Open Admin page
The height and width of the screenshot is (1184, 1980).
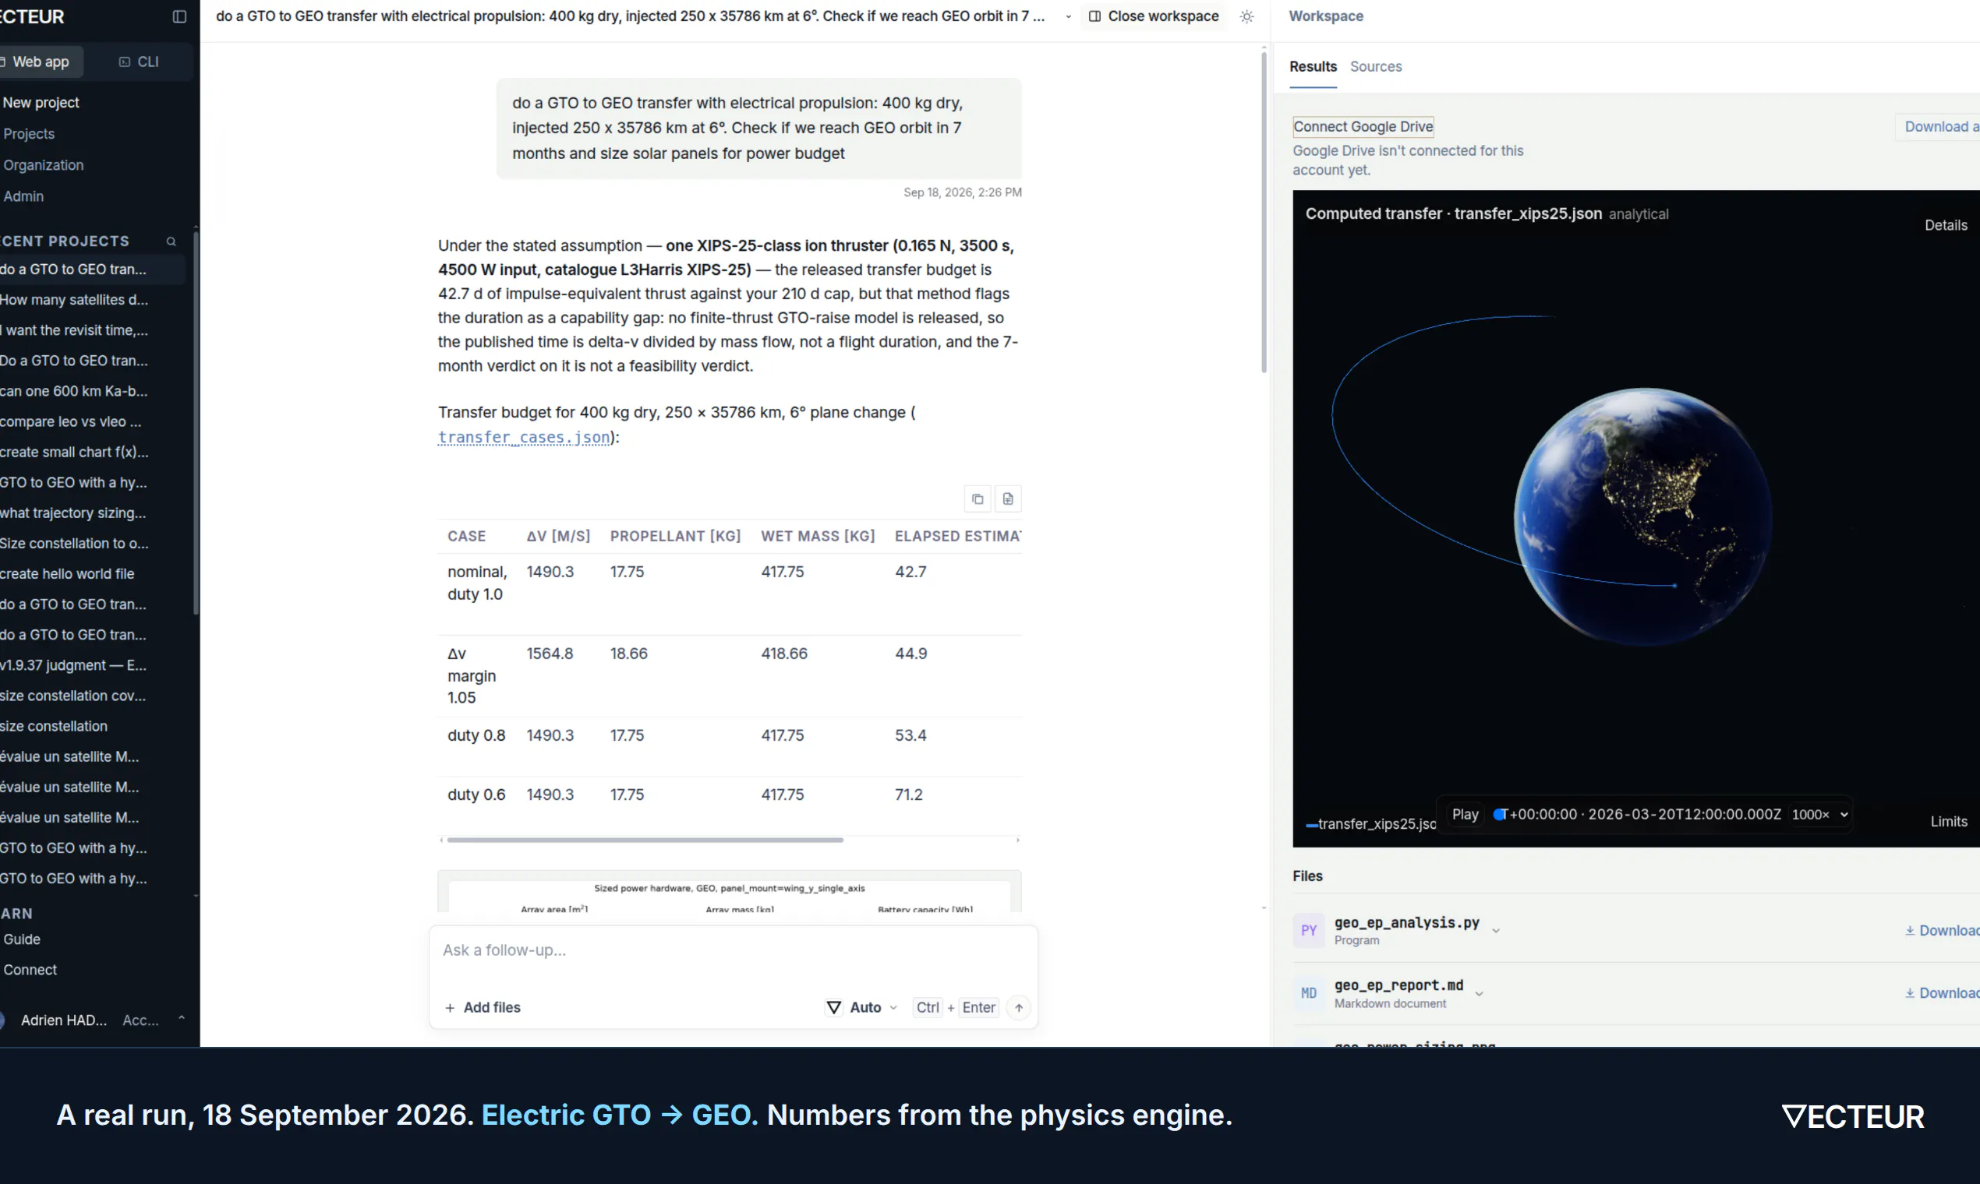[23, 196]
